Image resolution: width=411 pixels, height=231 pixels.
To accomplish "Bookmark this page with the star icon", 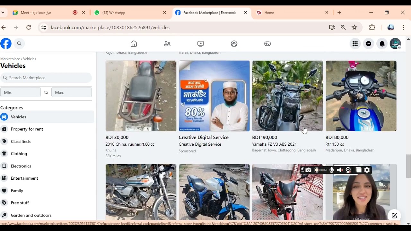I will coord(354,28).
